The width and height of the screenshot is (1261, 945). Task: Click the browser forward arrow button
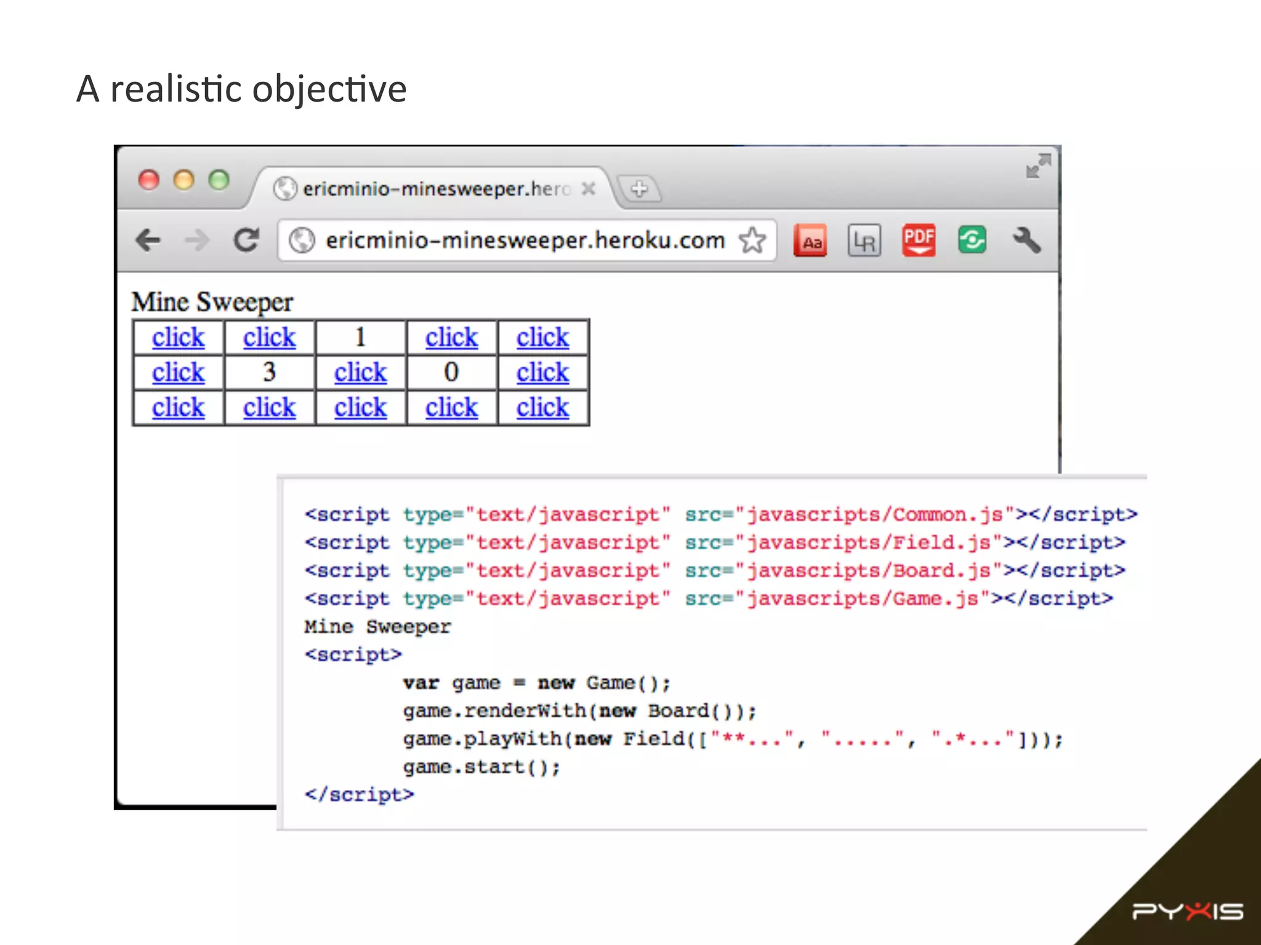197,240
